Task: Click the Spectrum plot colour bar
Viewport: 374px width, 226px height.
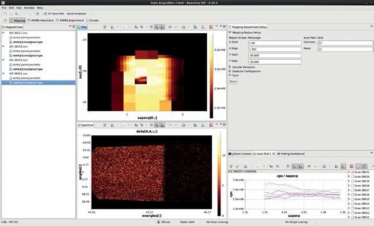Action: point(219,174)
